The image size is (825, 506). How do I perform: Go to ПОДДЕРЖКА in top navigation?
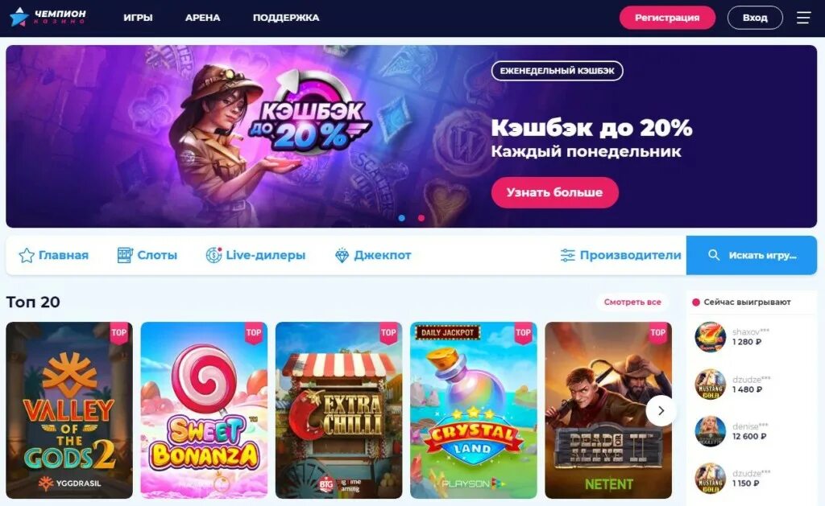pyautogui.click(x=286, y=18)
